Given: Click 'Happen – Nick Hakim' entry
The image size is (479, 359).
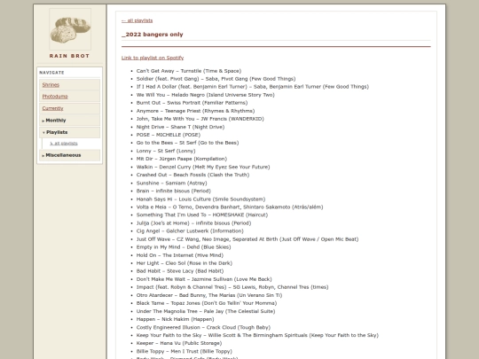Looking at the screenshot, I should 176,319.
